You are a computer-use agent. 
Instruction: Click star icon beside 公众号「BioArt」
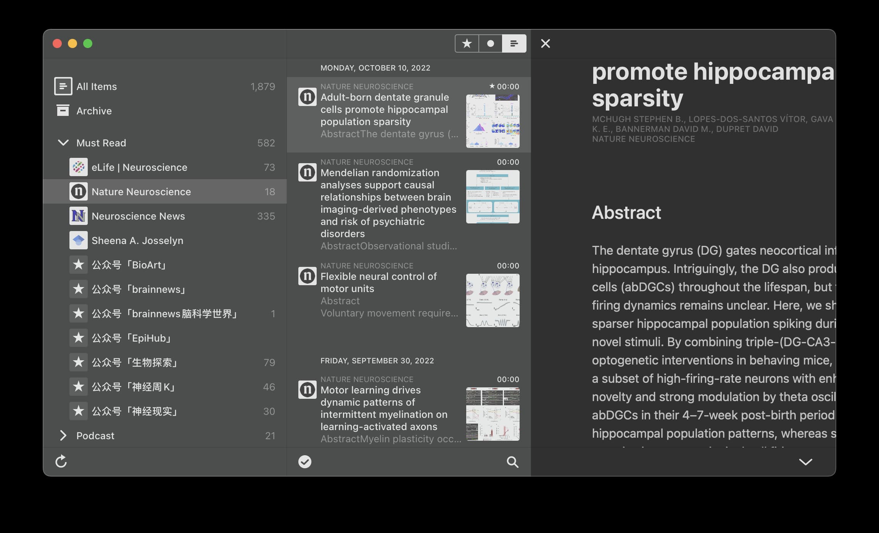pos(78,265)
